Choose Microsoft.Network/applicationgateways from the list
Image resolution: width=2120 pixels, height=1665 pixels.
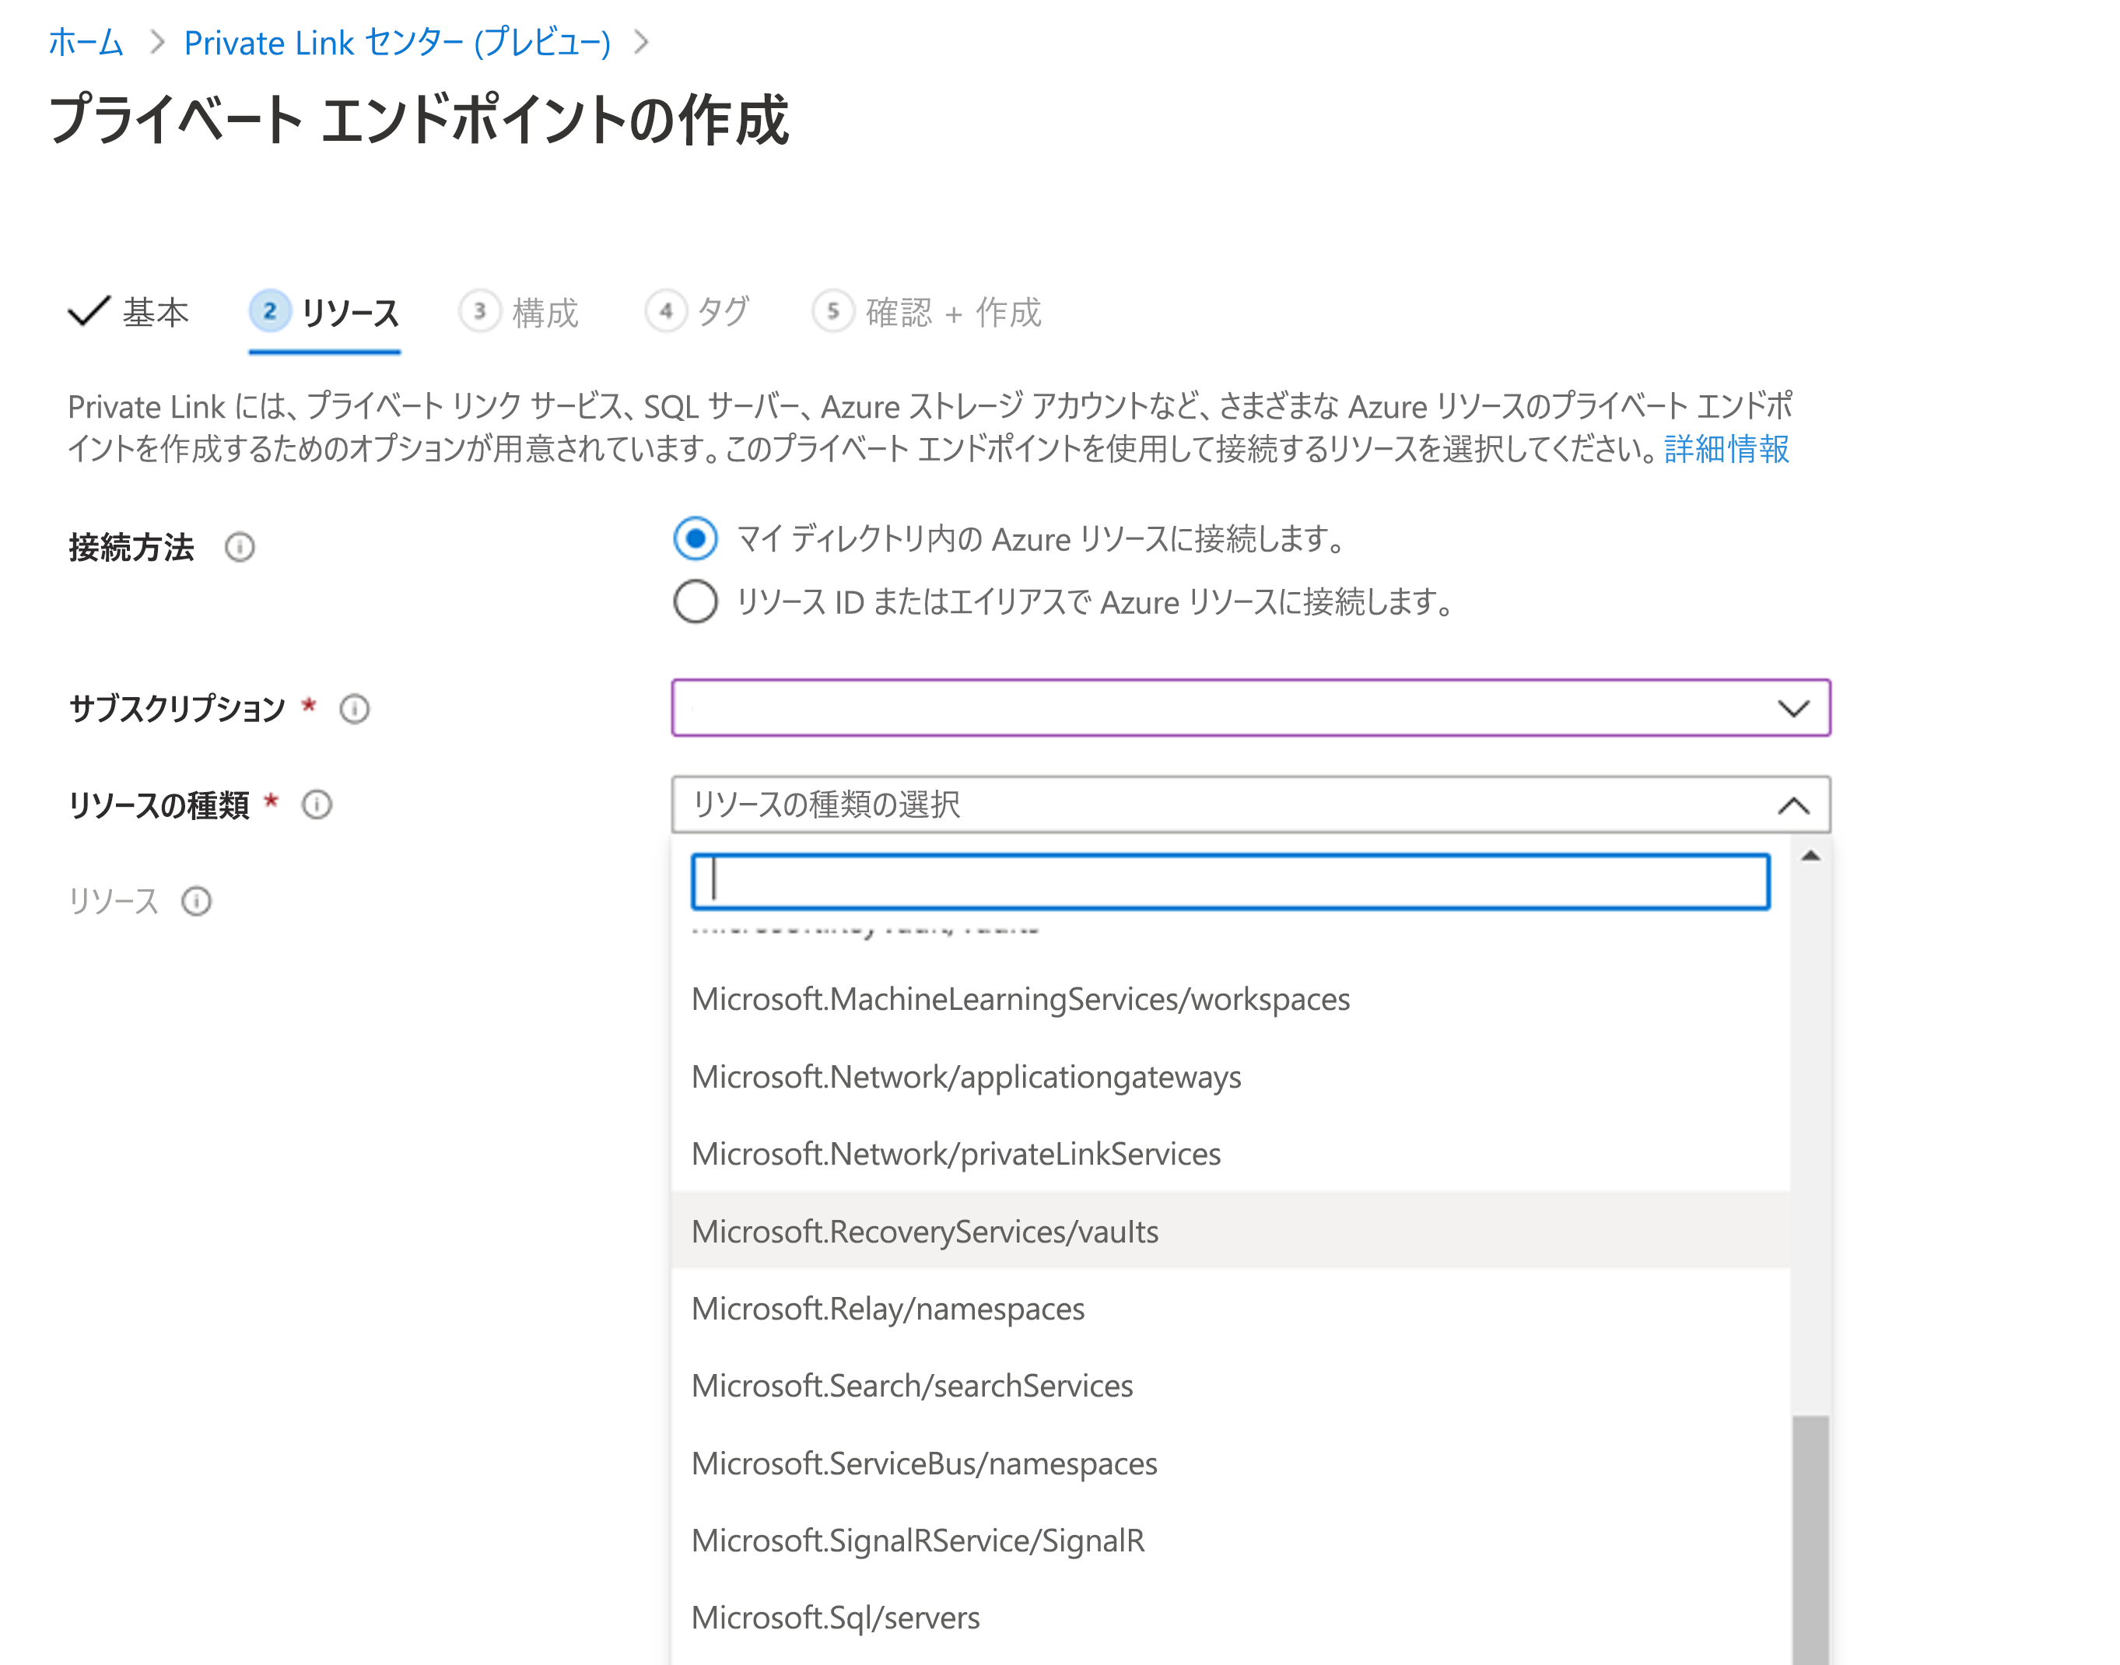click(x=1231, y=1077)
